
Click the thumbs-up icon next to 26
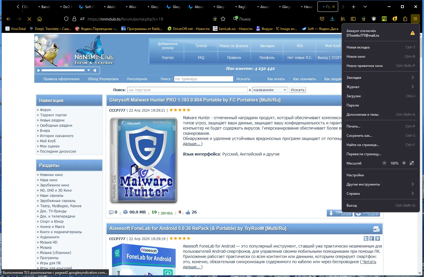(x=188, y=212)
